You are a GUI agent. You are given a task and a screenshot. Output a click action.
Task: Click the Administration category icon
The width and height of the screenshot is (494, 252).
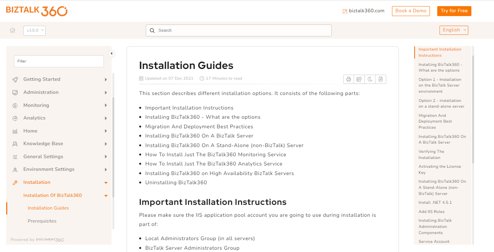(x=15, y=92)
